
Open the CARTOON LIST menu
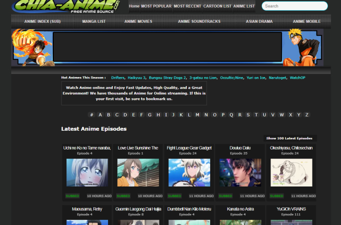(x=217, y=6)
